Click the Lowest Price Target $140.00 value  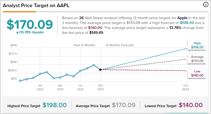coord(190,105)
